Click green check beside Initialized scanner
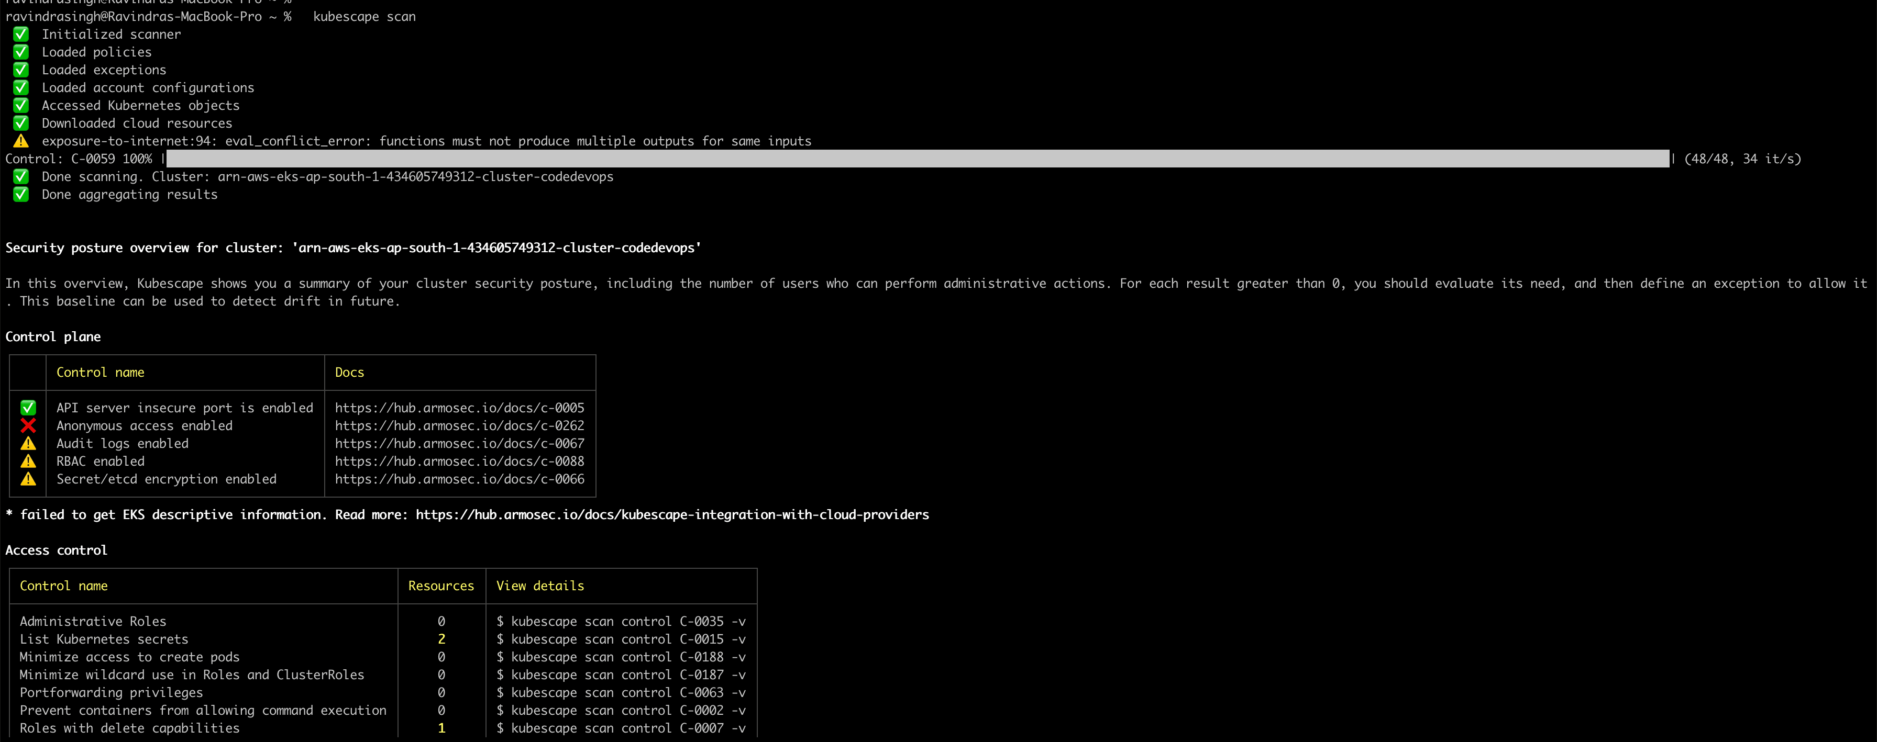The height and width of the screenshot is (742, 1877). 21,34
